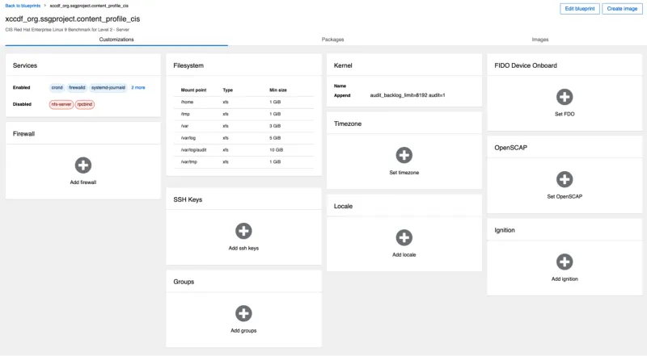This screenshot has width=647, height=356.
Task: Select the rpcbind disabled service chip
Action: point(85,104)
